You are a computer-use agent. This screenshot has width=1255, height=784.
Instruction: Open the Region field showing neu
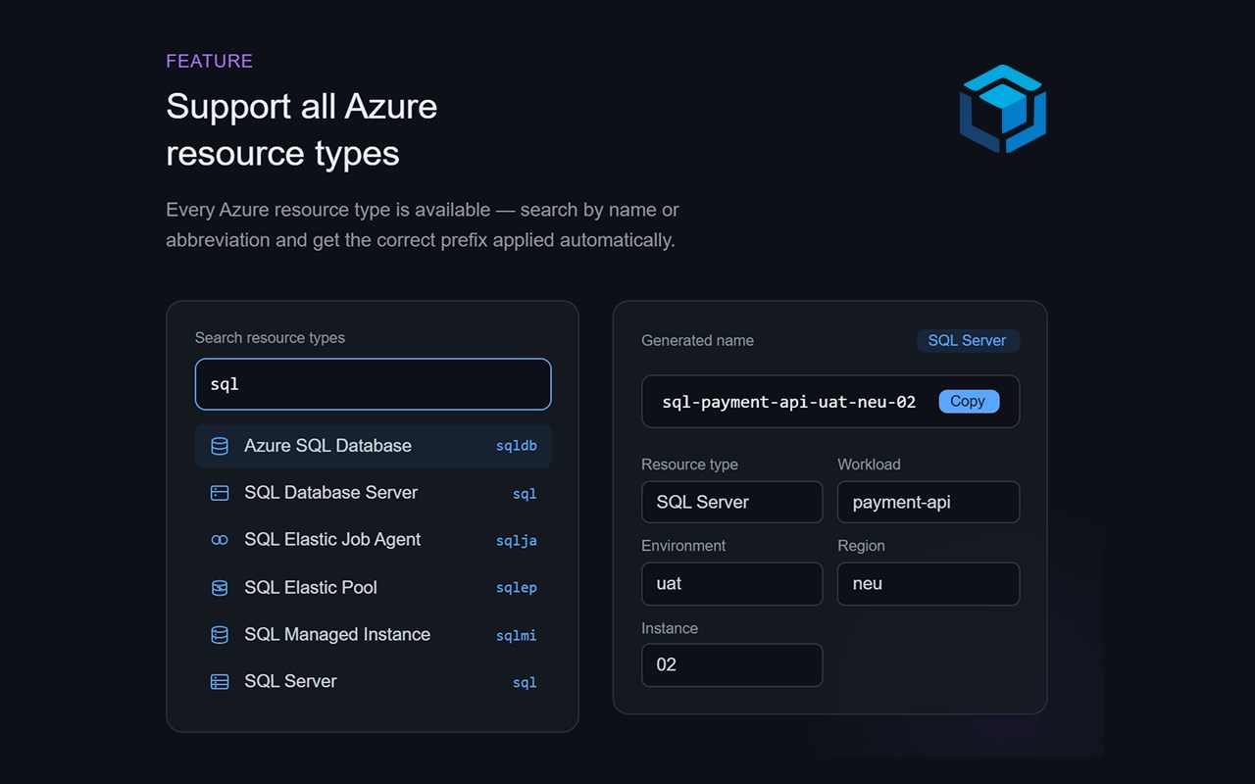click(x=928, y=584)
